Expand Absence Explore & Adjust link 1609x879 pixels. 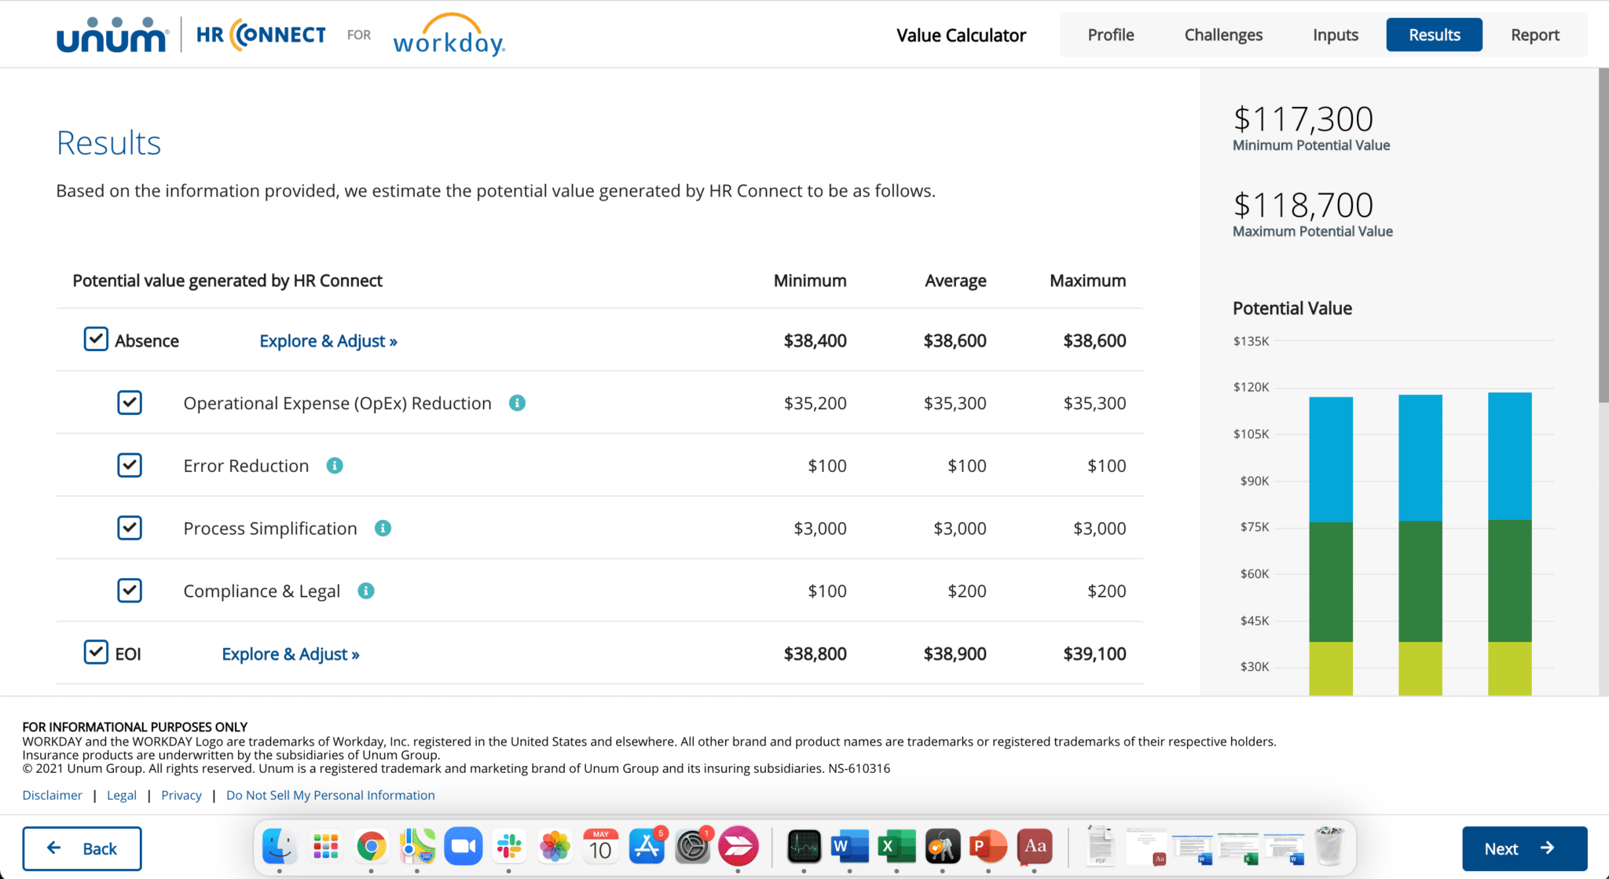point(328,341)
